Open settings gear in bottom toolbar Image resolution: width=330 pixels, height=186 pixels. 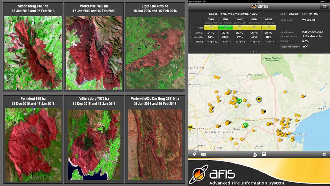pos(324,154)
